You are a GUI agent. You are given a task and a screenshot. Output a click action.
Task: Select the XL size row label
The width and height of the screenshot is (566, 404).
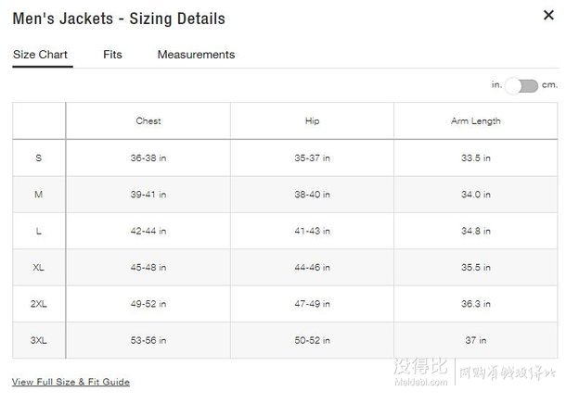coord(39,268)
